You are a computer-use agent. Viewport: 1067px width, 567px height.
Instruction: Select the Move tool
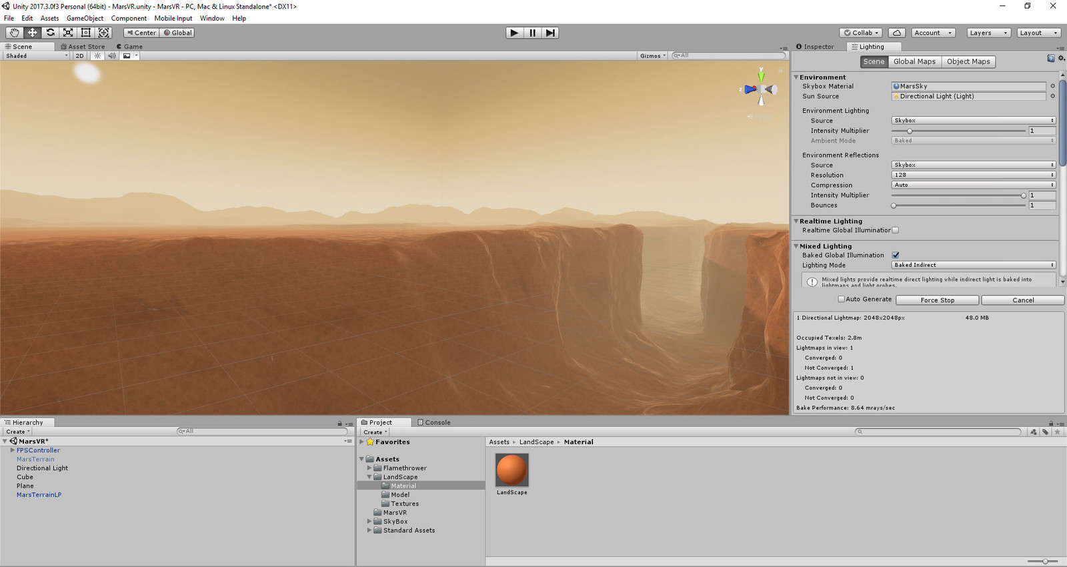pos(32,33)
